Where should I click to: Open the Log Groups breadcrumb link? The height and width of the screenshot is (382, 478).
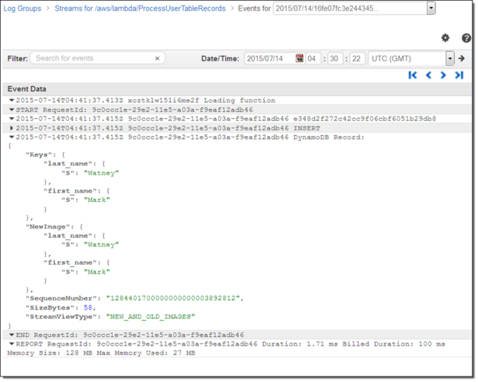pyautogui.click(x=23, y=9)
